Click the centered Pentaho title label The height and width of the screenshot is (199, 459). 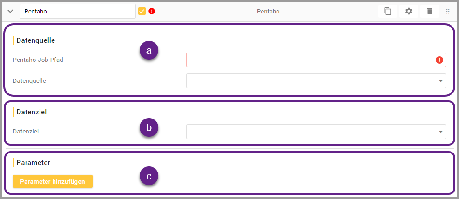(x=268, y=11)
